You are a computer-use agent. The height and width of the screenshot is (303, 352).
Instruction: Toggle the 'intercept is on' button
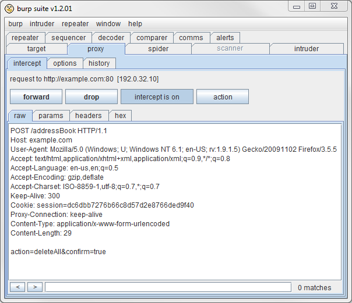(x=157, y=97)
